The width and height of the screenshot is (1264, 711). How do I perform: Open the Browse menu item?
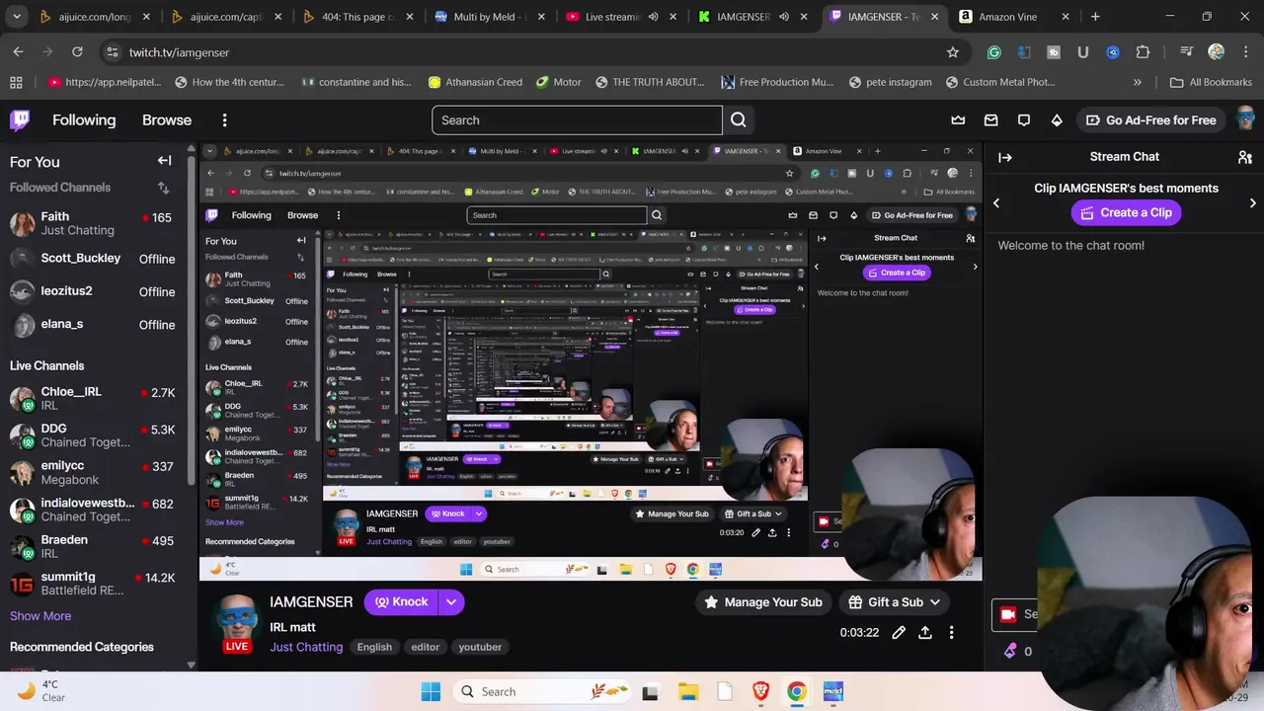coord(167,120)
